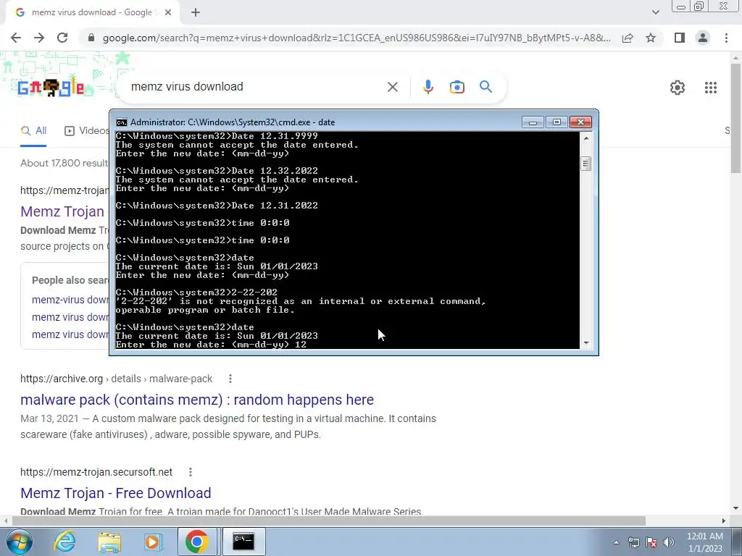742x556 pixels.
Task: Open the taskbar clock showing 12:01 AM
Action: [704, 542]
